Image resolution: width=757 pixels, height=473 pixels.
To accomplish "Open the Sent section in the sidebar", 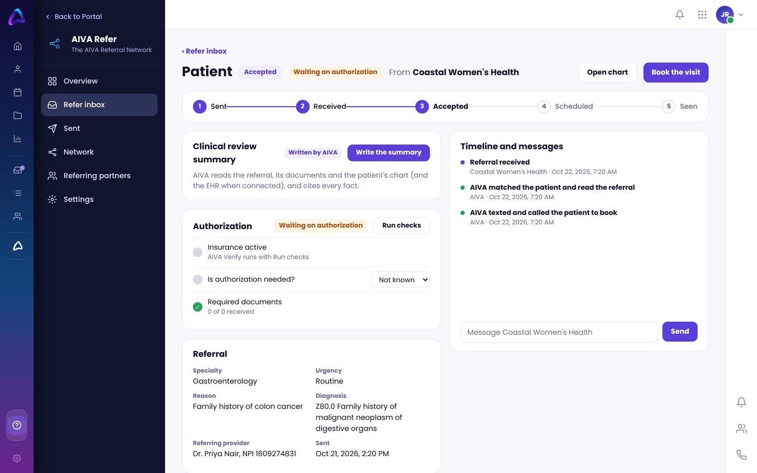I will coord(99,128).
